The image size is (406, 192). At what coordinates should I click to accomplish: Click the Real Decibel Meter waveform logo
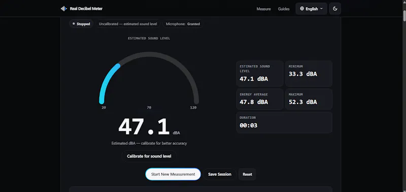64,9
